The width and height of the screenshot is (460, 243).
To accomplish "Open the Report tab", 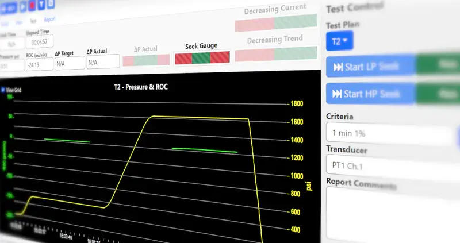I will tap(49, 20).
